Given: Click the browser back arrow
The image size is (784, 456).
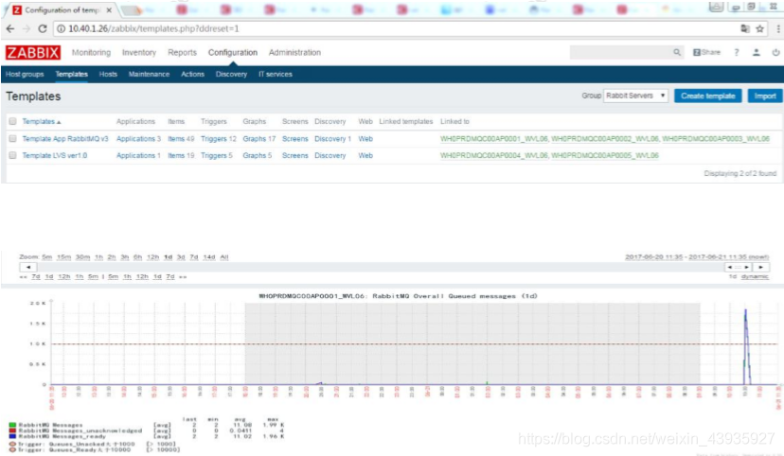Looking at the screenshot, I should [x=9, y=28].
